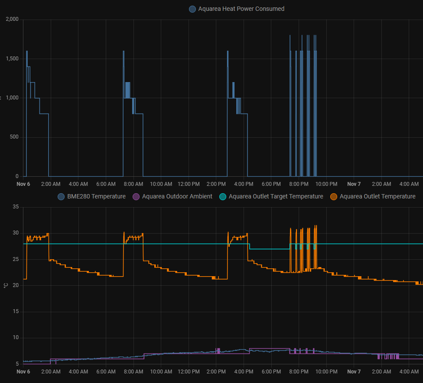This screenshot has height=383, width=423.
Task: Toggle the Aquarea Outlet Temperature legend text
Action: point(377,197)
